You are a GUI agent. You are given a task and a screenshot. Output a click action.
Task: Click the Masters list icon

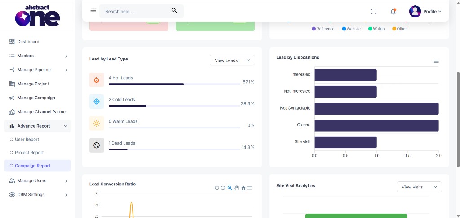(x=12, y=56)
